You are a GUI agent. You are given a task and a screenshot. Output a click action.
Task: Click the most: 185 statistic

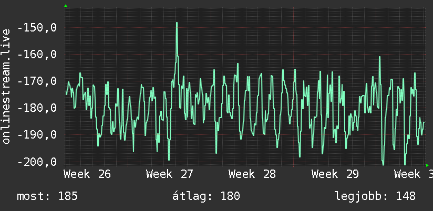click(47, 196)
